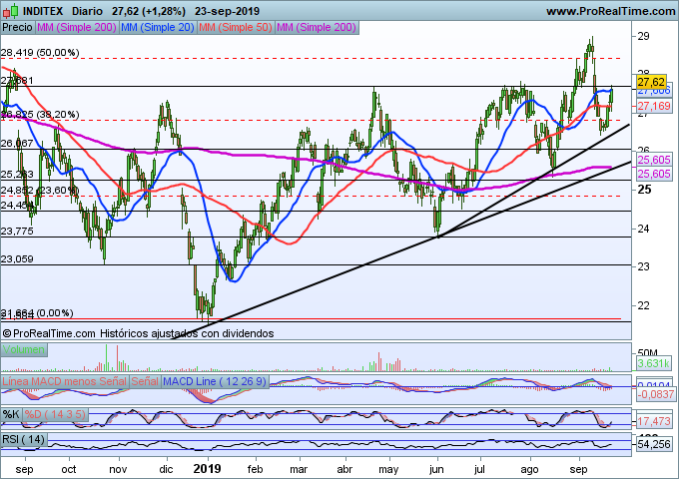Click the 23,059 support level label
Viewport: 679px width, 479px height.
17,259
